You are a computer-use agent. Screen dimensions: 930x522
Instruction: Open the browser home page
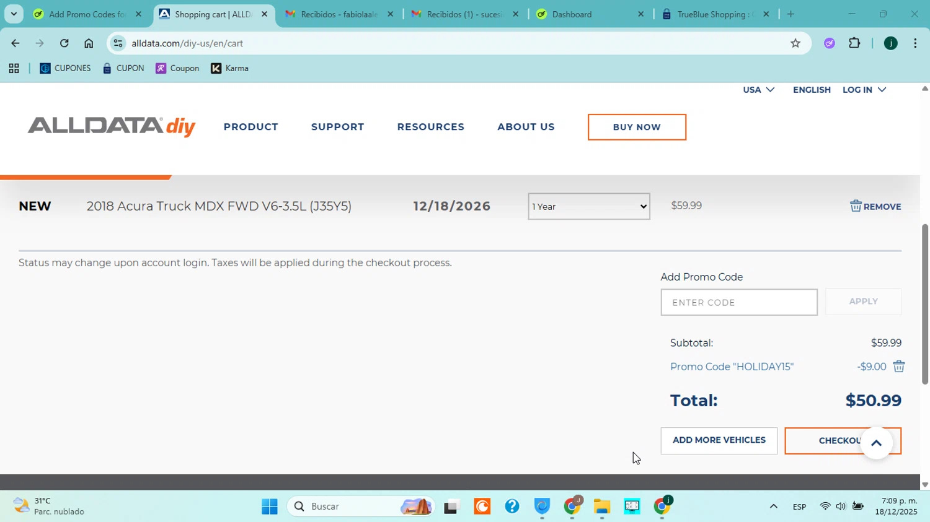(89, 43)
